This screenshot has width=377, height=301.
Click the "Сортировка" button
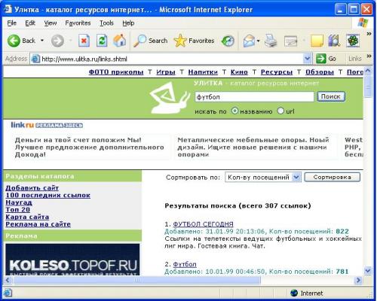[332, 177]
